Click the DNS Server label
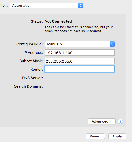Screen dimensions: 132x142 pos(32,78)
